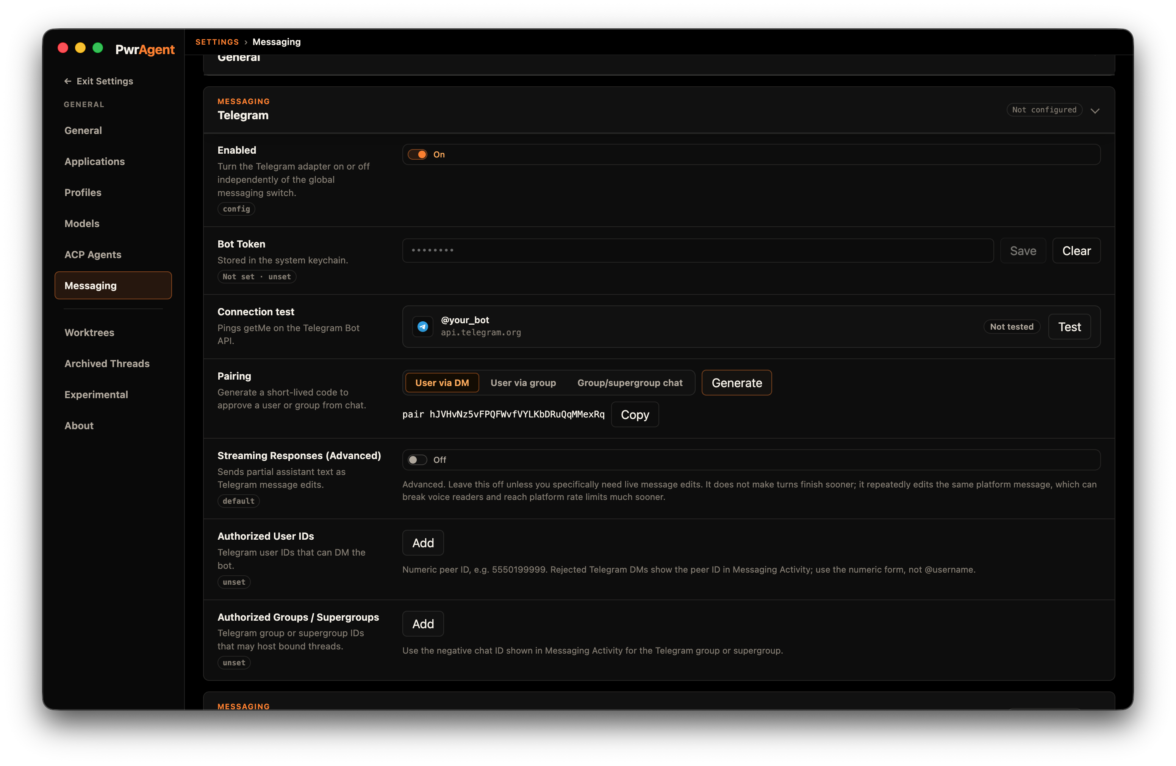This screenshot has width=1176, height=766.
Task: Generate a new pairing code
Action: tap(736, 383)
